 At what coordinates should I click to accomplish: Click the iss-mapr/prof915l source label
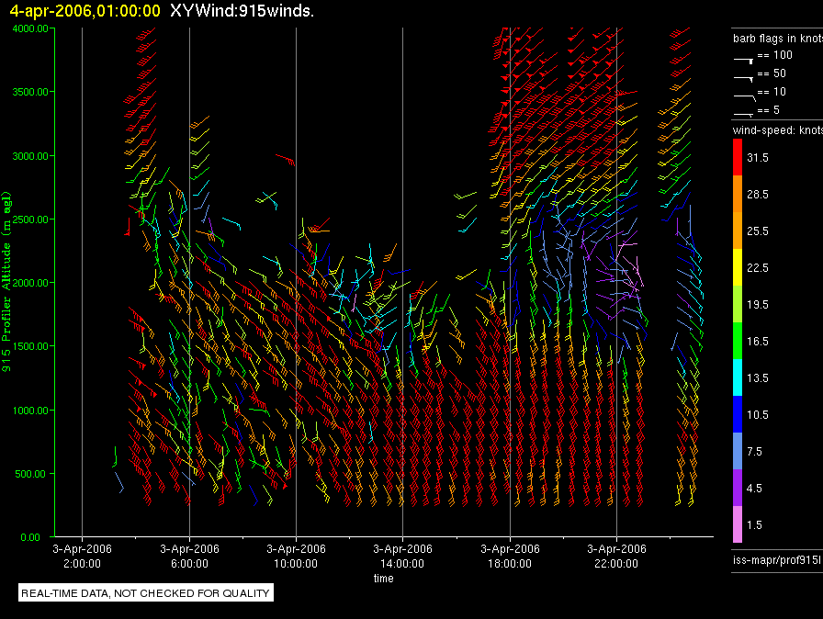pyautogui.click(x=777, y=559)
